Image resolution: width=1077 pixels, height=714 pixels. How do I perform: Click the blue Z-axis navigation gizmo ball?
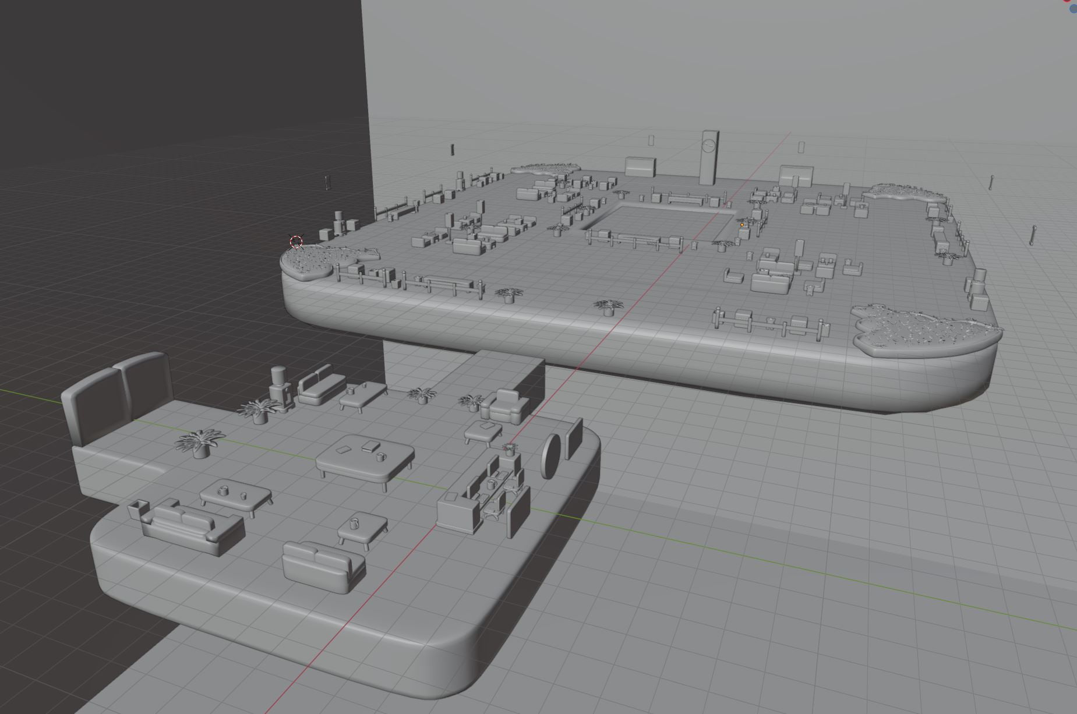click(1073, 9)
